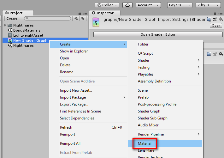
Task: Open help icon in lower Inspector section
Action: (209, 54)
